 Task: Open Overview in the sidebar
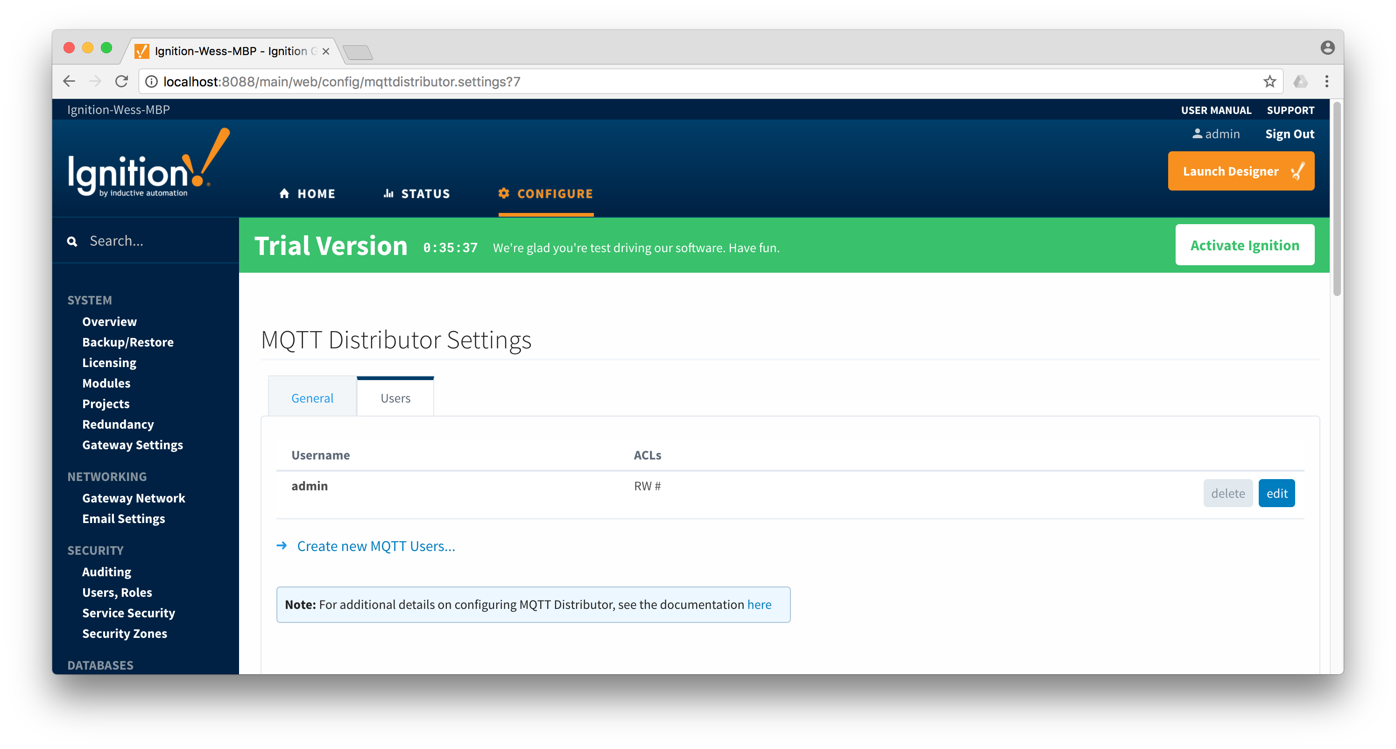point(109,321)
